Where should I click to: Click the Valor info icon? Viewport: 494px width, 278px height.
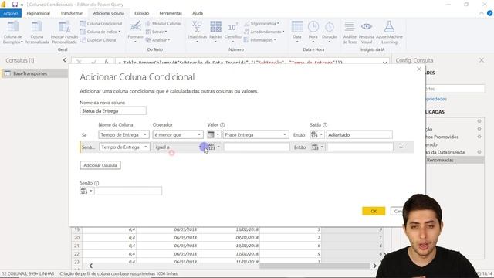tap(222, 125)
